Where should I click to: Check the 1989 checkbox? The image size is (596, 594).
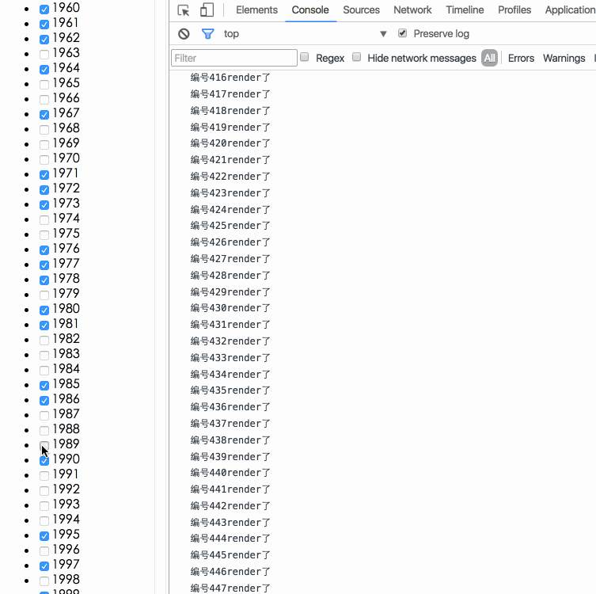coord(44,446)
